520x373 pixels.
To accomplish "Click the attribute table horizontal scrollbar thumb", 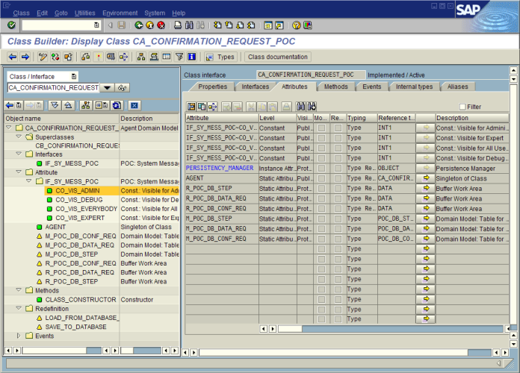I will click(290, 328).
